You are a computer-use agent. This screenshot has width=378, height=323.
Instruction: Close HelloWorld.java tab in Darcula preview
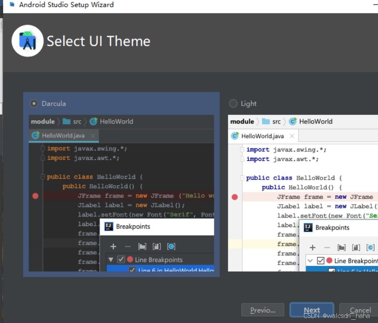point(93,136)
